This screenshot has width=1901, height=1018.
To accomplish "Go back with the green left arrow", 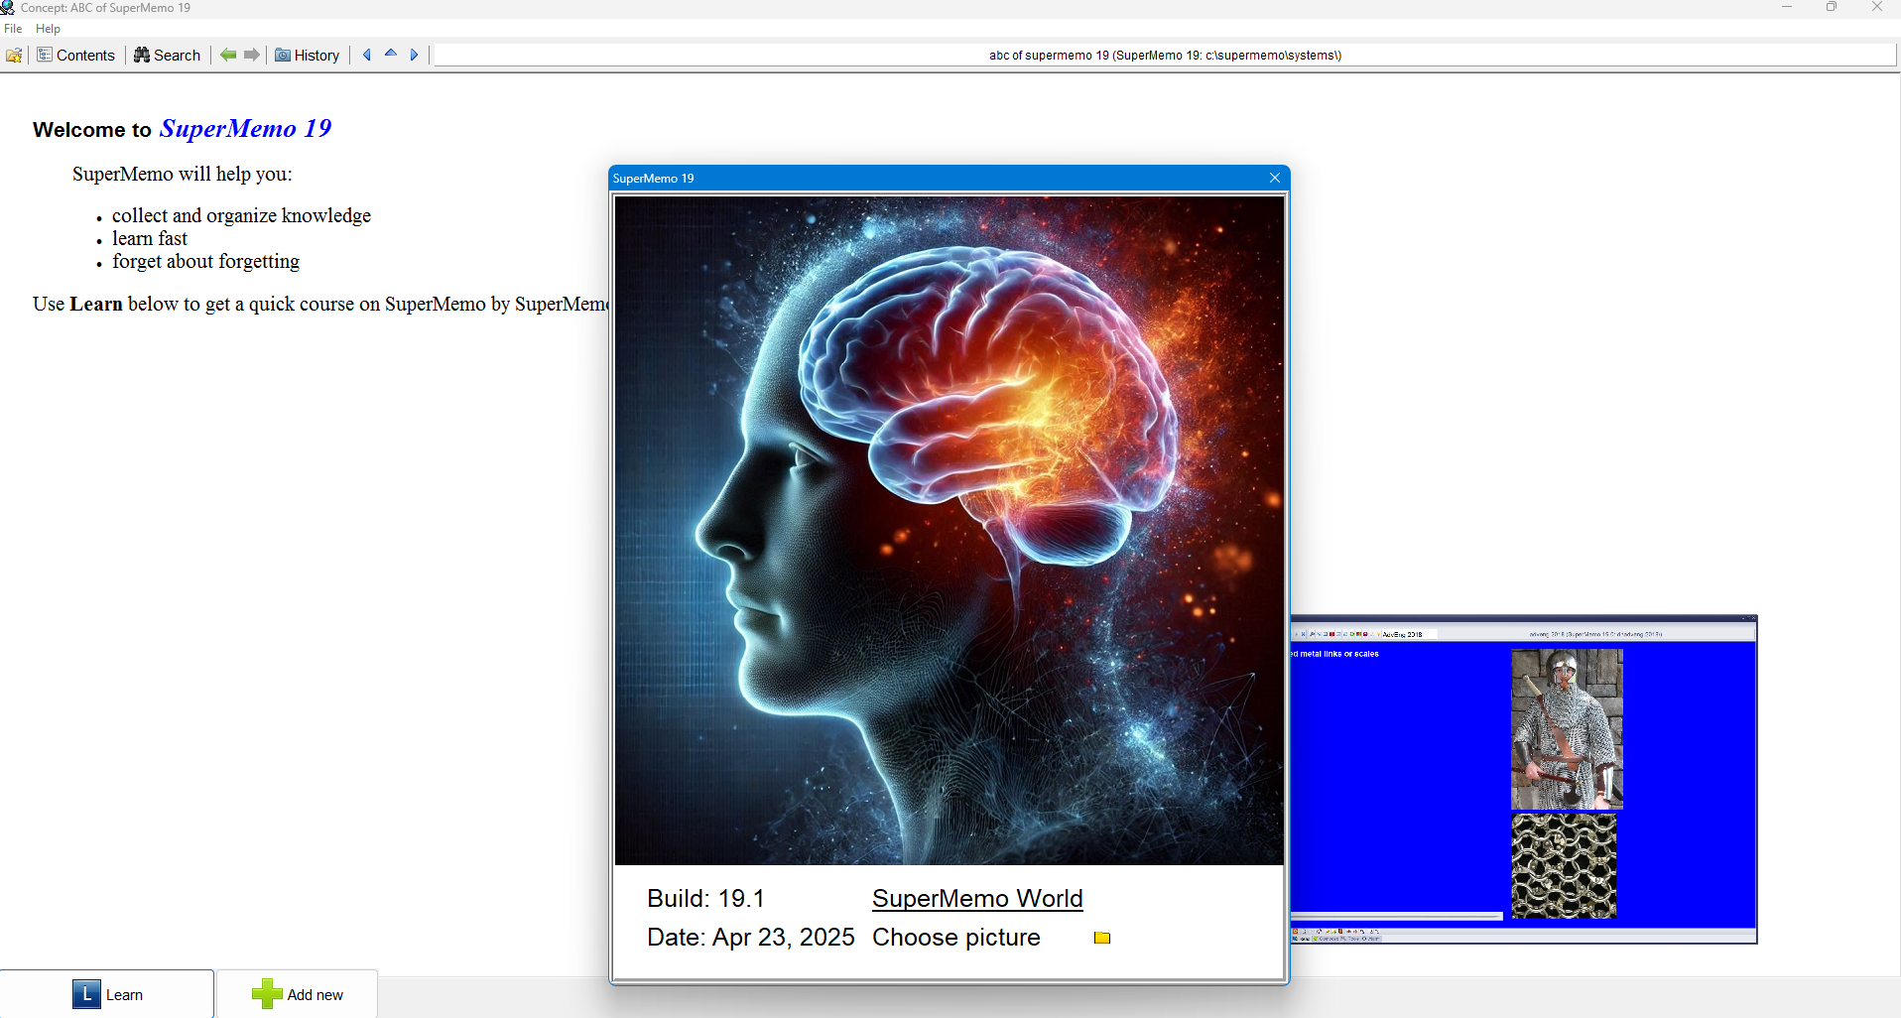I will (228, 55).
